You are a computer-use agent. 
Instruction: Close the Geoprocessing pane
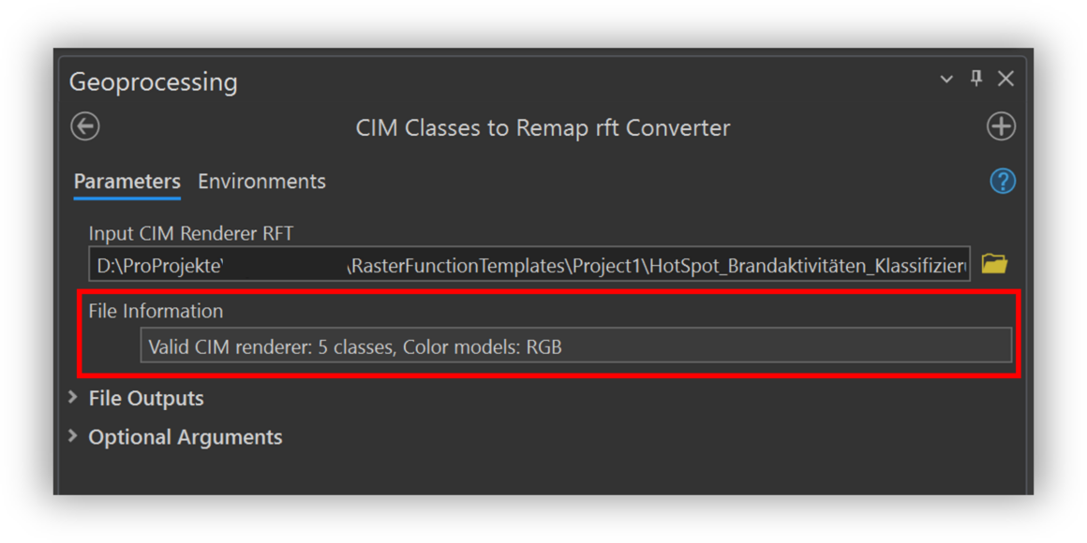[1005, 79]
